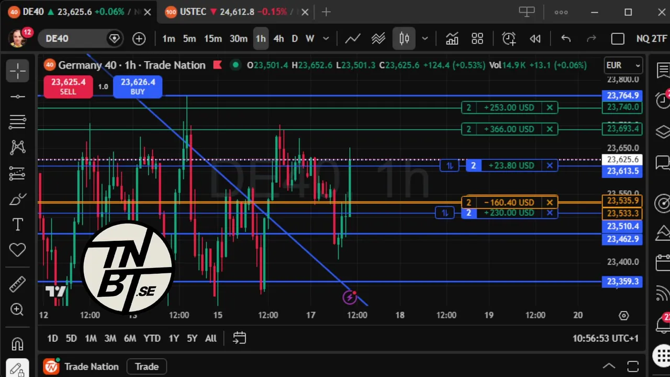This screenshot has height=377, width=670.
Task: Create an alert with the clock-plus icon
Action: pos(509,38)
